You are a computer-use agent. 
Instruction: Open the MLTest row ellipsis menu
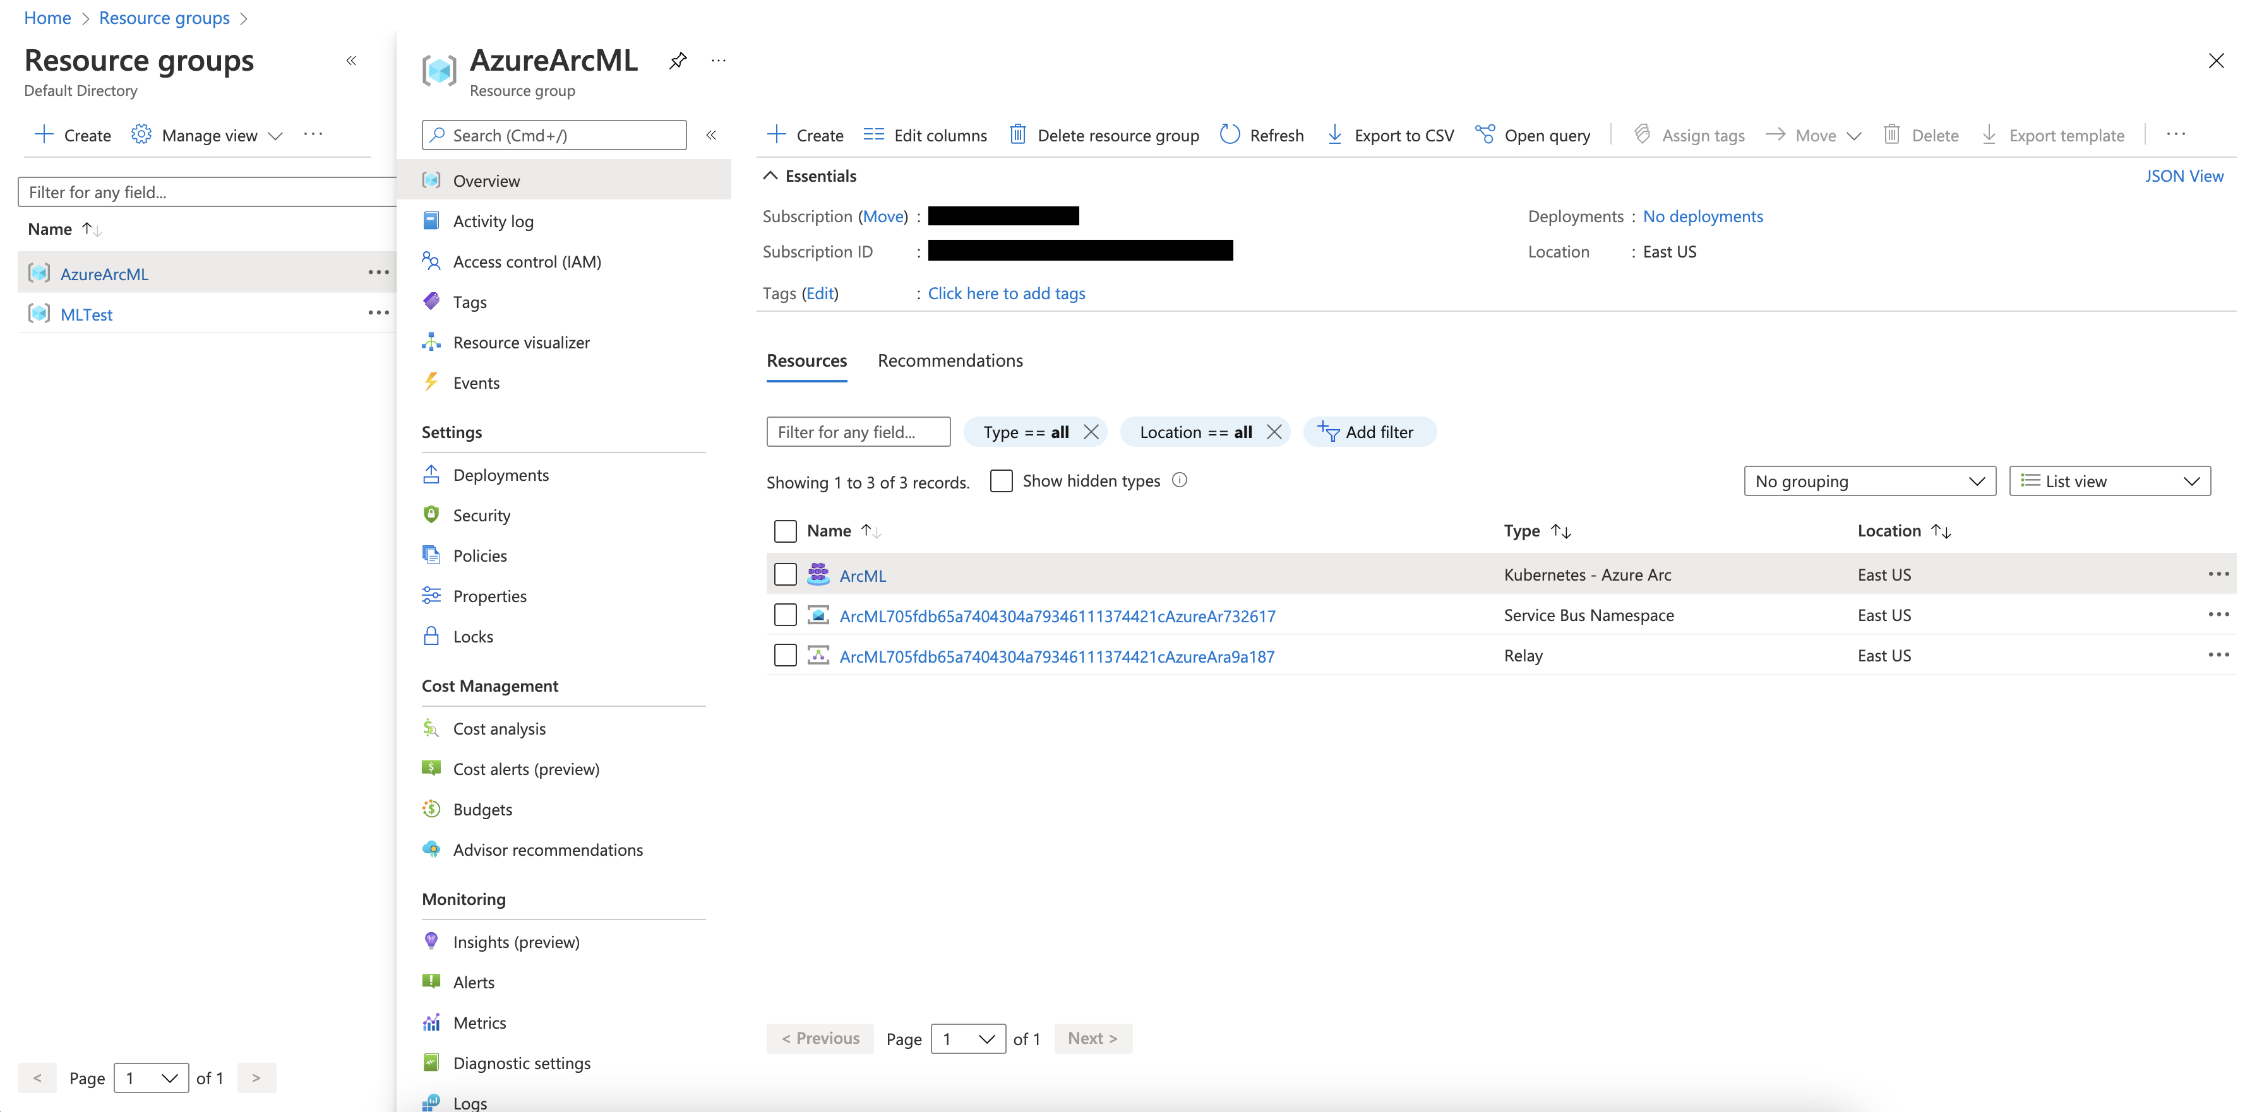pyautogui.click(x=378, y=314)
